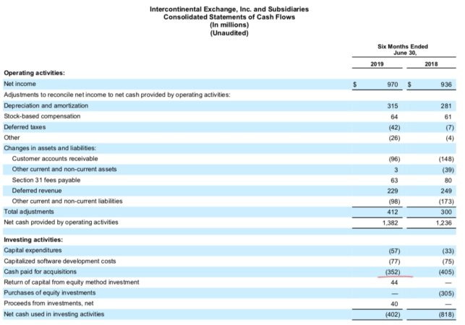This screenshot has width=465, height=325.
Task: Select operating cash value 1,236
Action: pyautogui.click(x=444, y=222)
